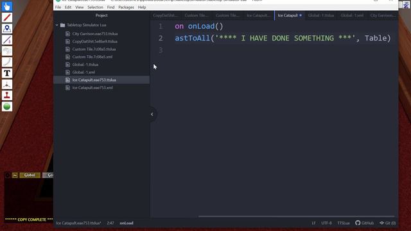Place cursor on line 1 onLoad code
411x231 pixels.
198,26
